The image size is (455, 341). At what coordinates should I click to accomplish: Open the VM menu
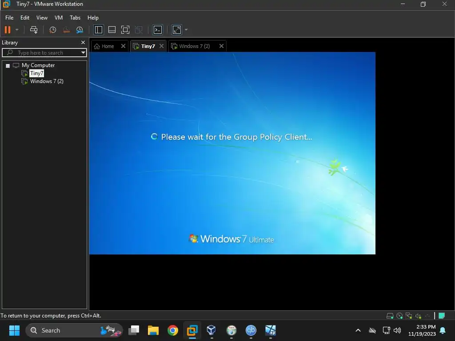pyautogui.click(x=59, y=18)
